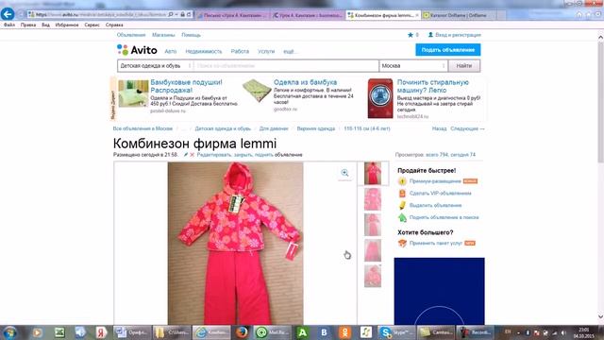Open media player icon on the taskbar
The image size is (604, 340).
pyautogui.click(x=37, y=332)
